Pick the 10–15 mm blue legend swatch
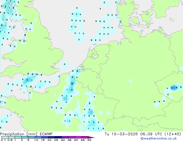Image resolution: width=183 pixels, height=141 pixels. (38, 137)
